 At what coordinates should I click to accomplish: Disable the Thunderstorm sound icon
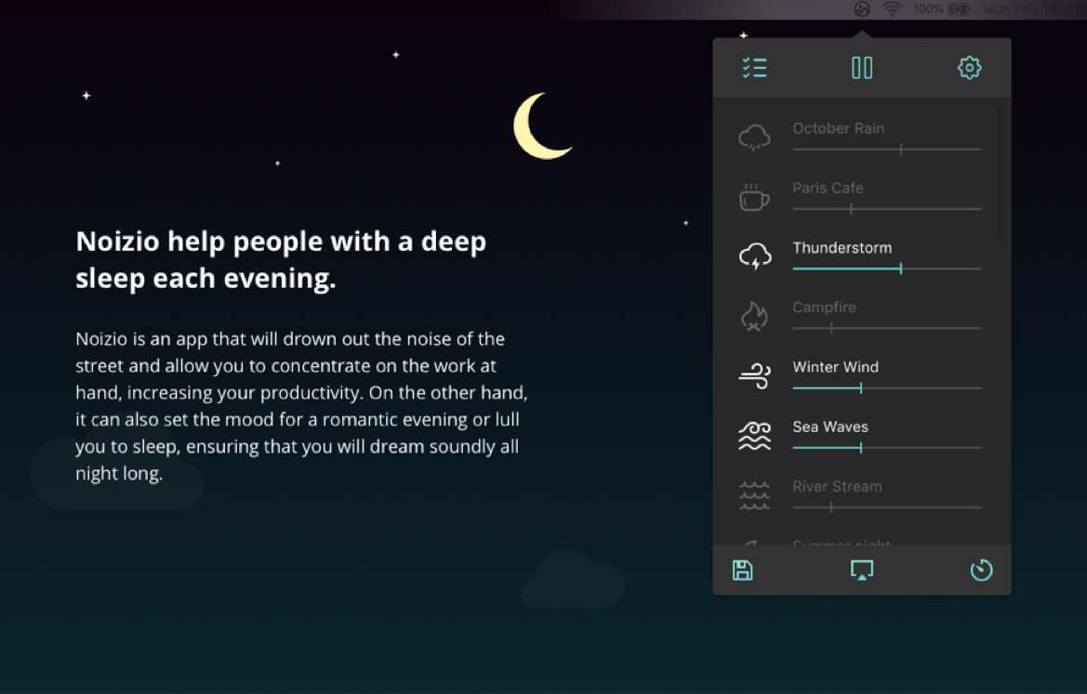click(x=754, y=257)
